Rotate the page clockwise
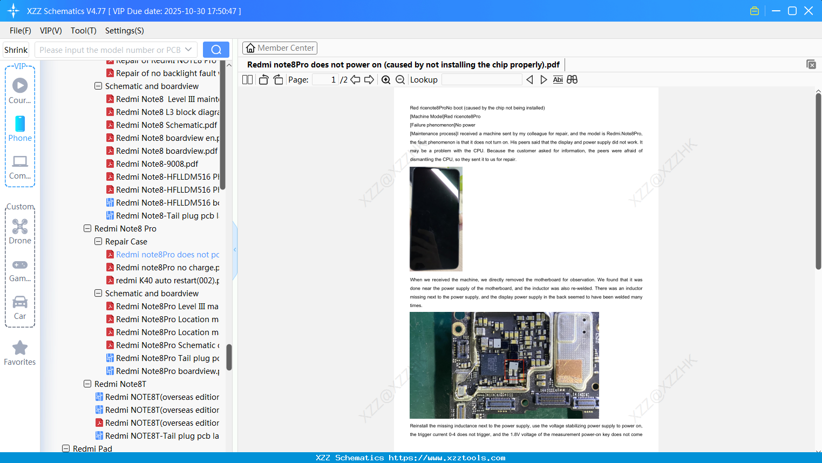The width and height of the screenshot is (822, 463). coord(278,80)
